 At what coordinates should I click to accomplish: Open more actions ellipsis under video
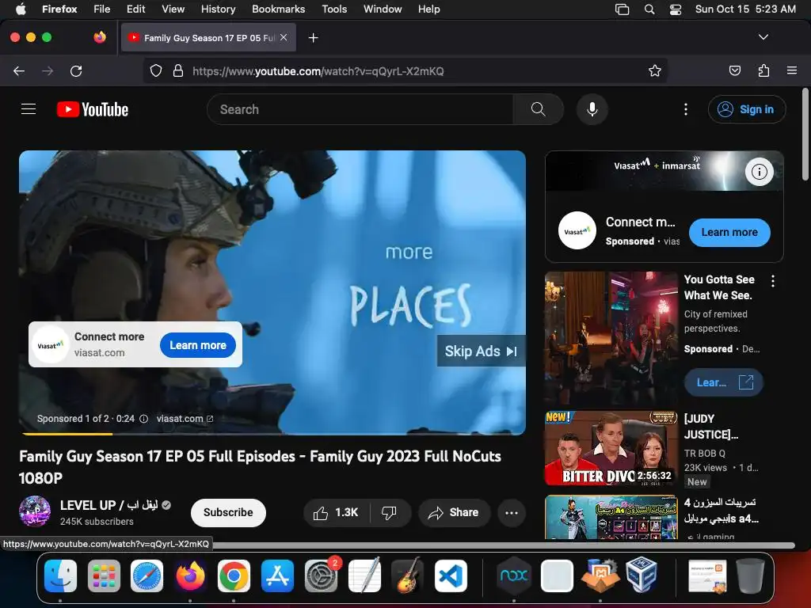512,512
